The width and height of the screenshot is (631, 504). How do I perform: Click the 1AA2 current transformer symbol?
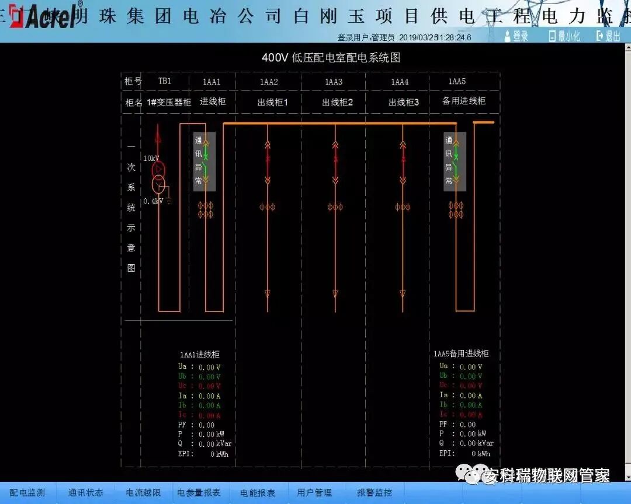268,207
